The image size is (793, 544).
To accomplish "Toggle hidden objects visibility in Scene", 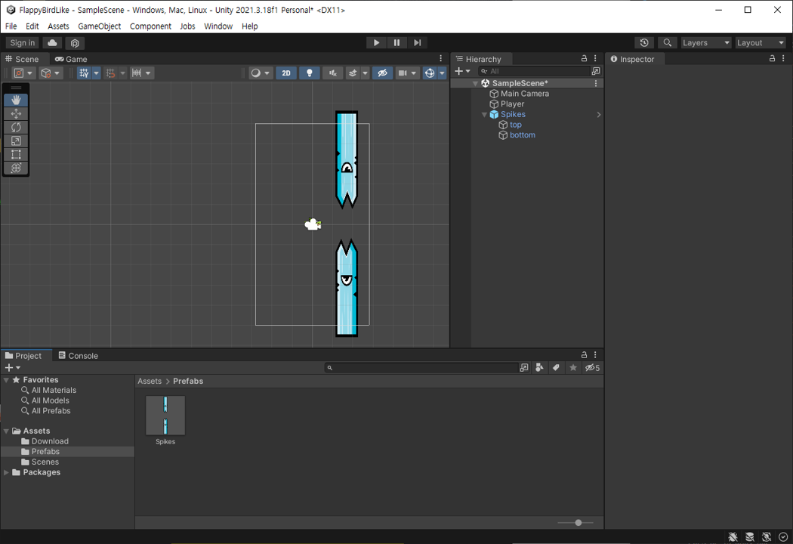I will coord(382,73).
